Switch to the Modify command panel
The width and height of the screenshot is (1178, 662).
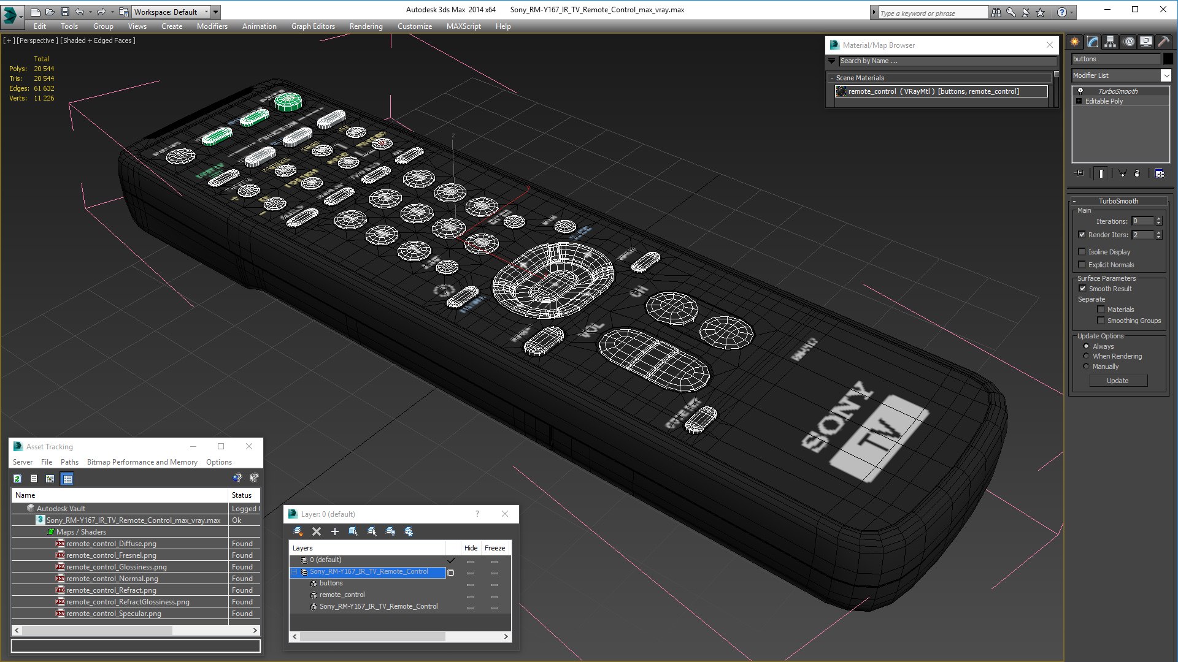(x=1093, y=42)
